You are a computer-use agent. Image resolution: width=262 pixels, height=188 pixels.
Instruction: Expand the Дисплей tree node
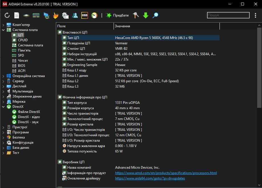tap(3, 86)
